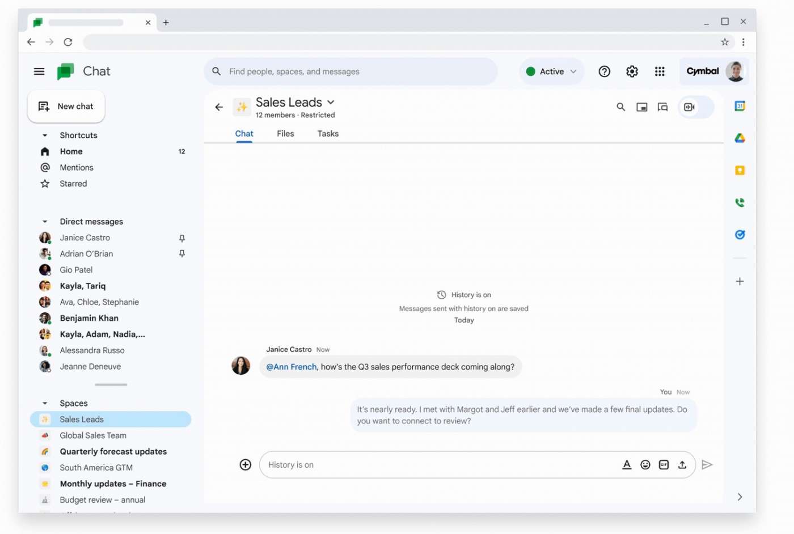Open the phone calls side panel icon
794x534 pixels.
[740, 202]
